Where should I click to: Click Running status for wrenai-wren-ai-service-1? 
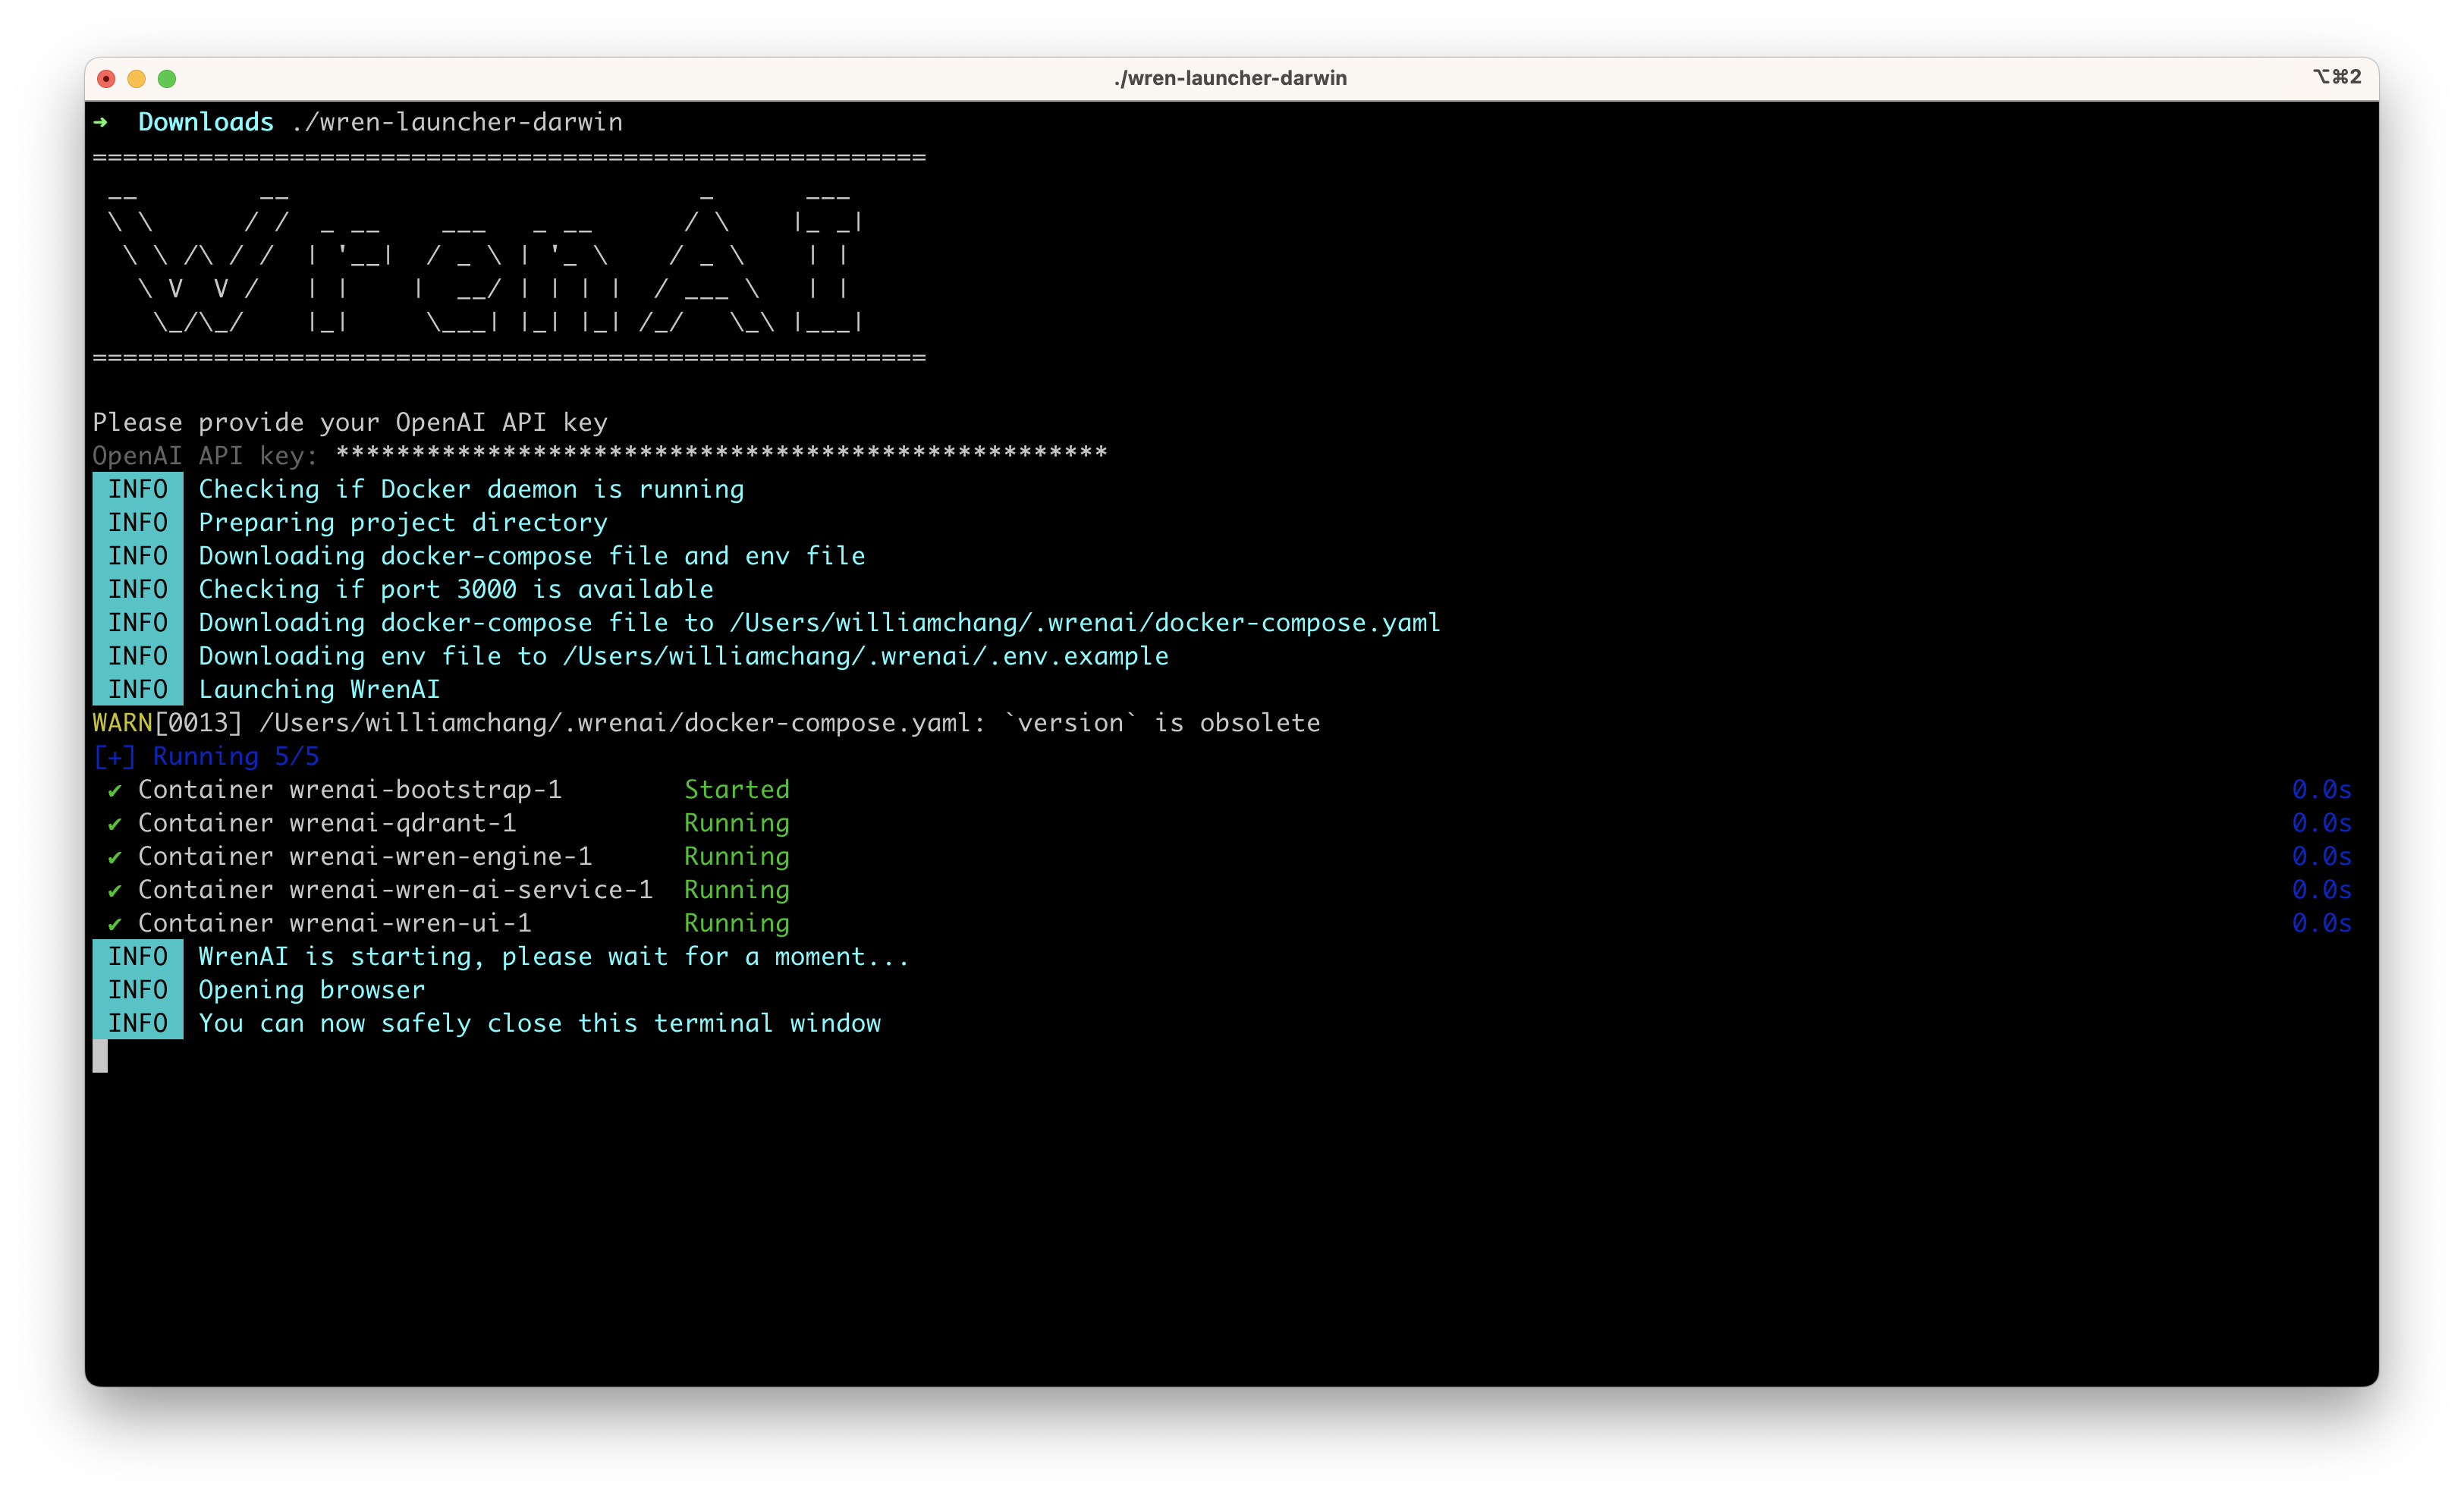tap(737, 890)
